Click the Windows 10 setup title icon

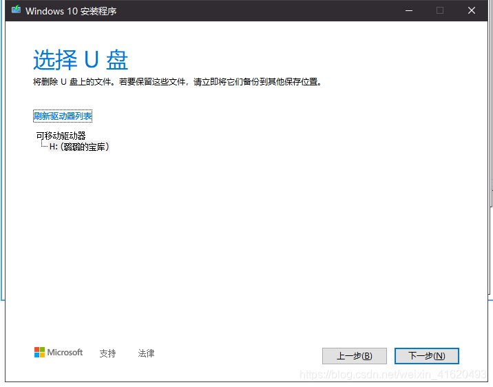[16, 10]
